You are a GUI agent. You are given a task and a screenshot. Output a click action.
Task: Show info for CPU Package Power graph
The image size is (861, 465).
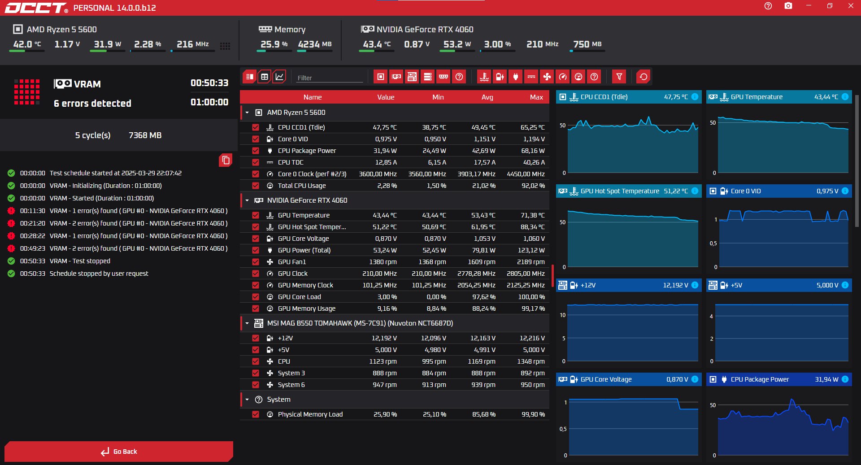point(845,379)
